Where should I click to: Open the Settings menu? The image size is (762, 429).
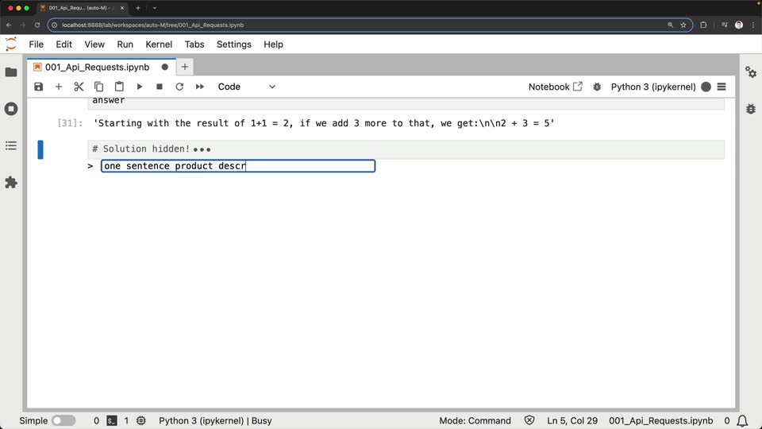(233, 44)
